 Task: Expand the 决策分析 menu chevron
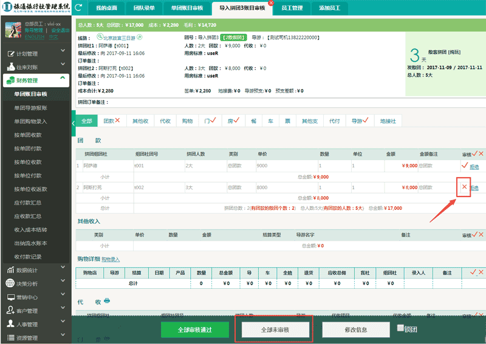[x=63, y=280]
